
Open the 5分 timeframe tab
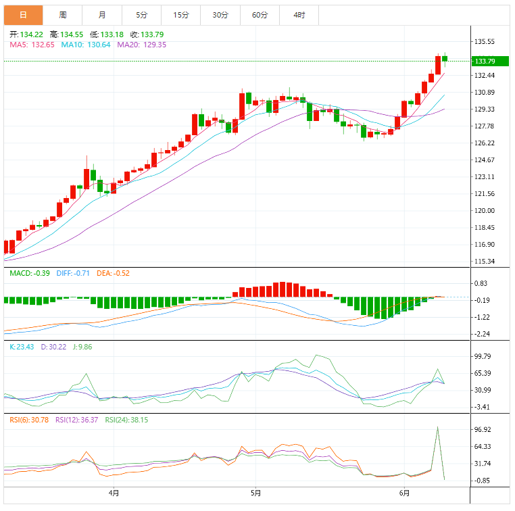141,15
